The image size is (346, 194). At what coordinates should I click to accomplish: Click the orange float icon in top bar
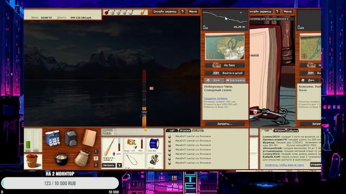[x=143, y=12]
